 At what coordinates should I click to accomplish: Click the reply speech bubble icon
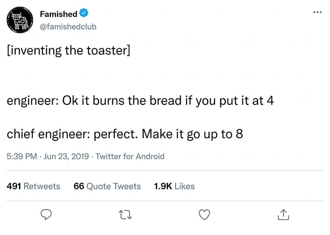(46, 215)
